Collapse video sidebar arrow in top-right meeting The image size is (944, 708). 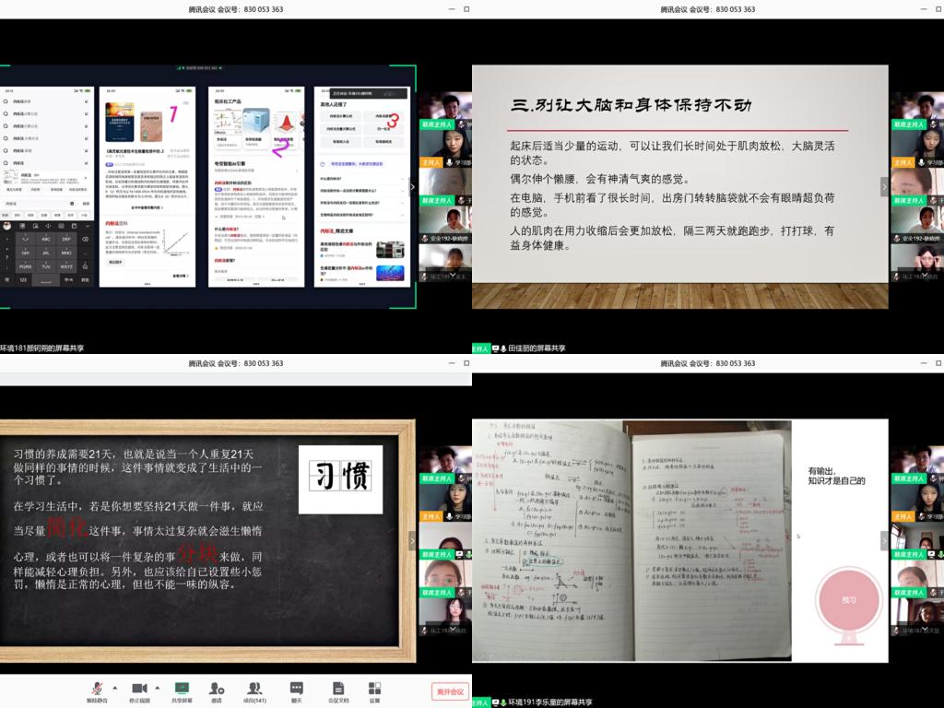click(884, 186)
